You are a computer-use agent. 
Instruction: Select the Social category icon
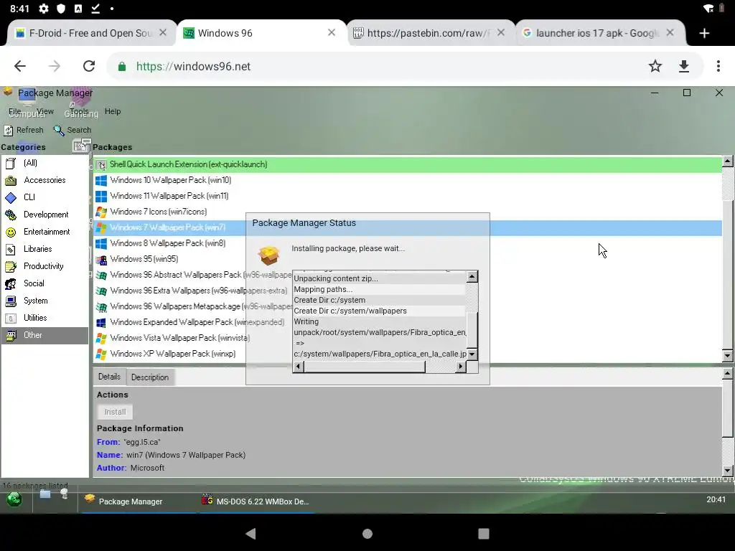click(x=11, y=283)
